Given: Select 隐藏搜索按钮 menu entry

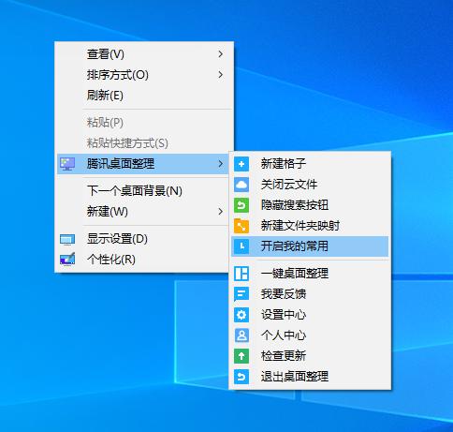Looking at the screenshot, I should click(x=310, y=205).
